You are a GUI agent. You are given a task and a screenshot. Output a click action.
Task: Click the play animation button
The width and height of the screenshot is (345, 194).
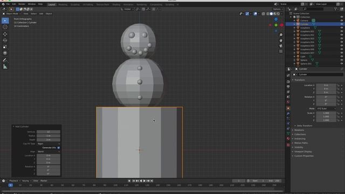(144, 181)
